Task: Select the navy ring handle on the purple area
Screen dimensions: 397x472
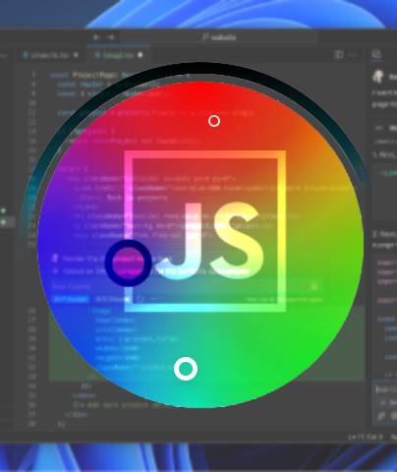Action: (x=129, y=263)
